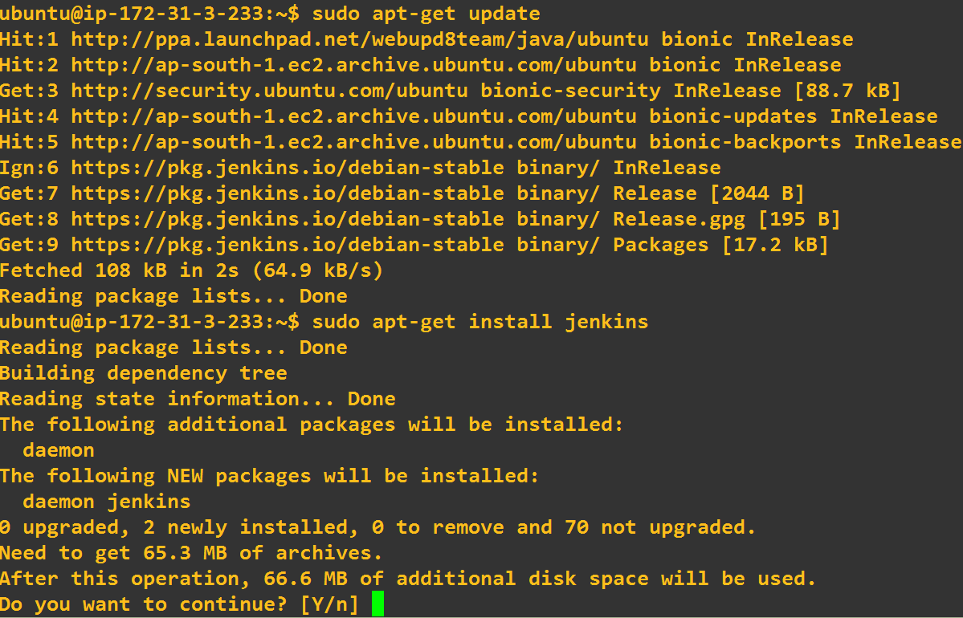The width and height of the screenshot is (963, 618).
Task: Click the Ign:6 pkg.jenkins.io URL
Action: pos(288,168)
